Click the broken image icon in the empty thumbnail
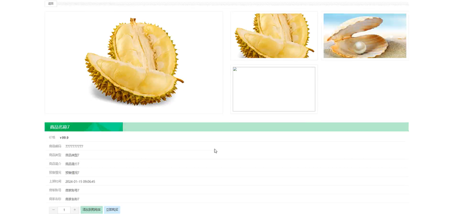 click(x=235, y=69)
